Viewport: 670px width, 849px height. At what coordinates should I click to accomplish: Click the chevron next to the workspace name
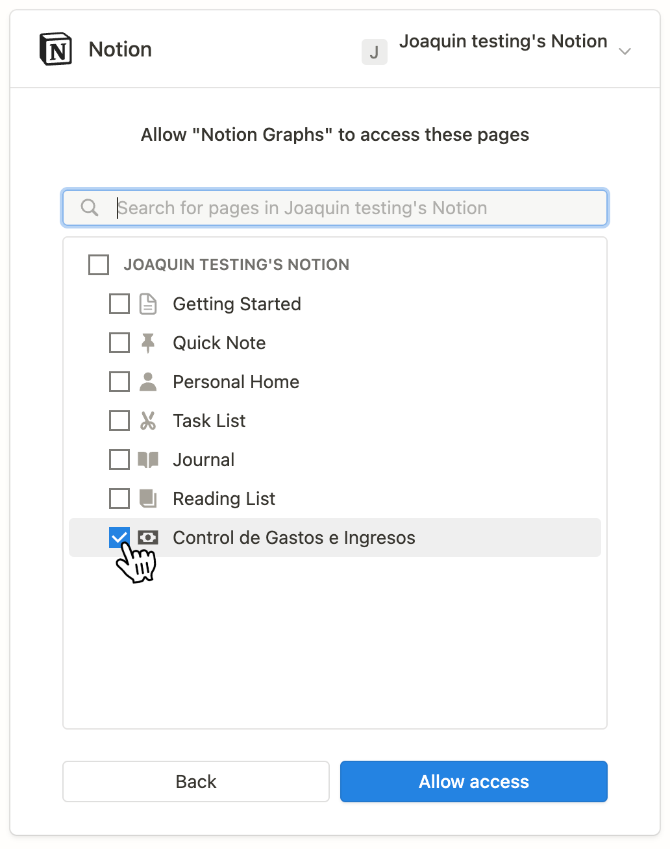[x=624, y=51]
